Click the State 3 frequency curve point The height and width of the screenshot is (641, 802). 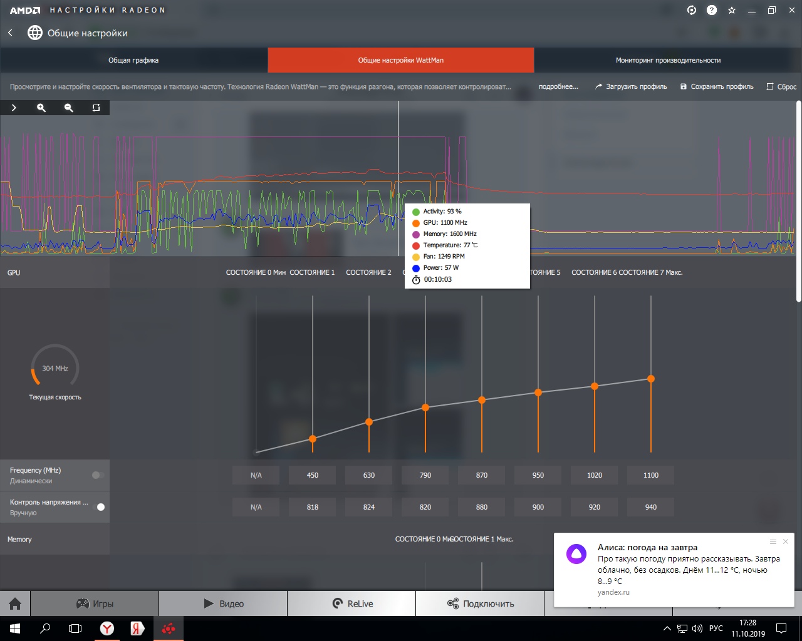point(425,408)
